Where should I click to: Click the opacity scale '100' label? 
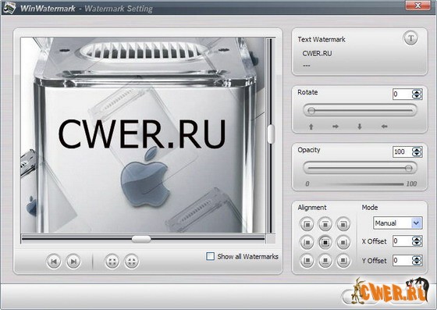click(x=411, y=184)
